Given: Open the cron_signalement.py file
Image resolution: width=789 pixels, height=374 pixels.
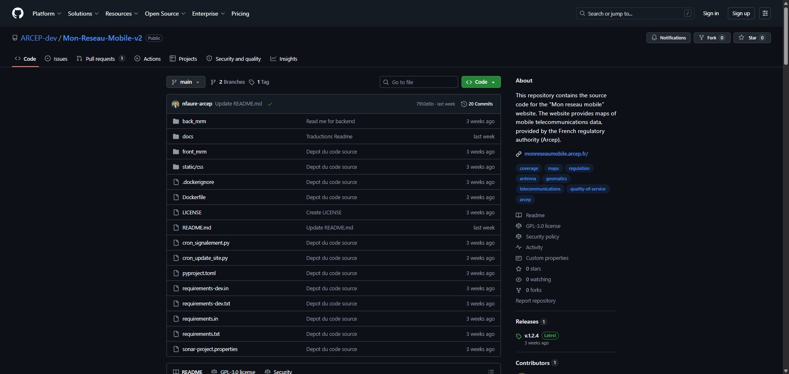Looking at the screenshot, I should (x=206, y=243).
